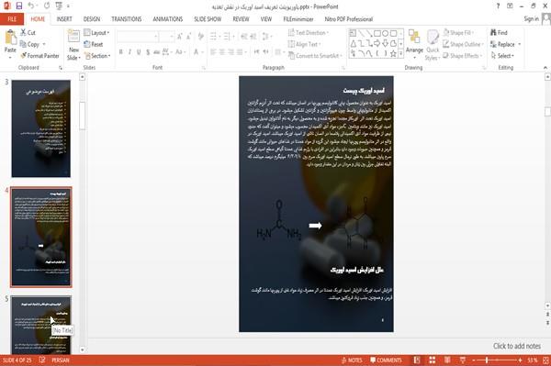Open Shape Outline color options
The width and height of the screenshot is (551, 366).
point(463,44)
